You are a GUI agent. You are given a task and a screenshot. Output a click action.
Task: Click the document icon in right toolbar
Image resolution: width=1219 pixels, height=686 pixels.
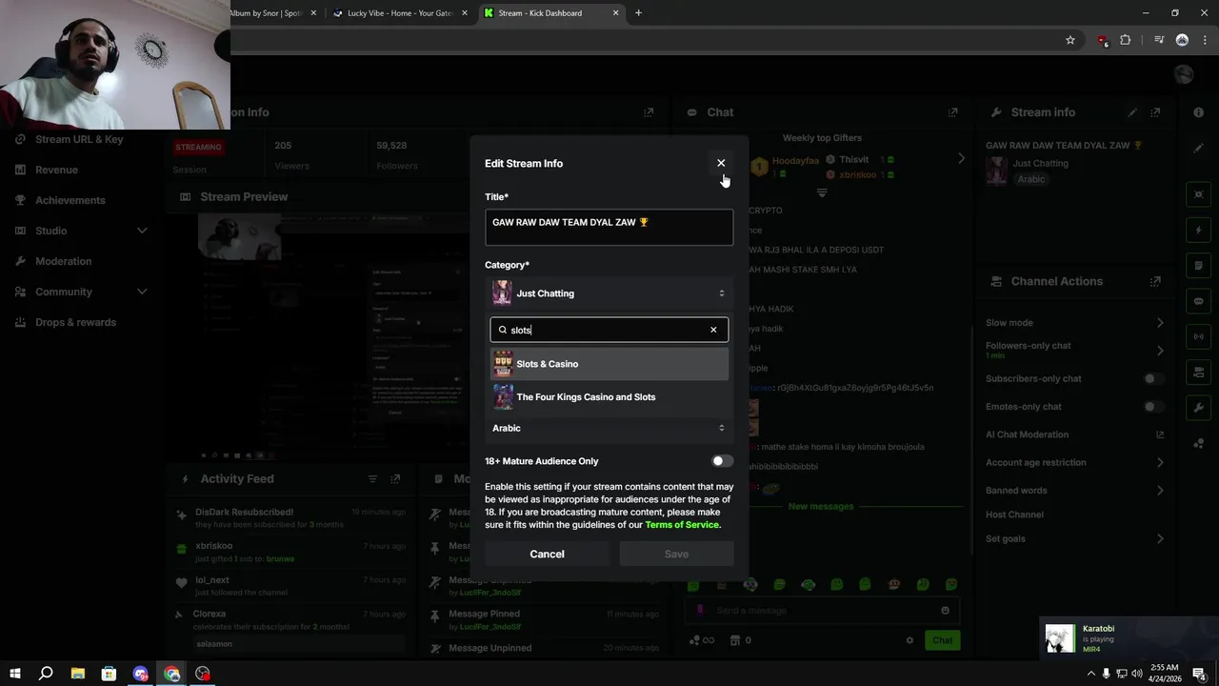point(1198,266)
